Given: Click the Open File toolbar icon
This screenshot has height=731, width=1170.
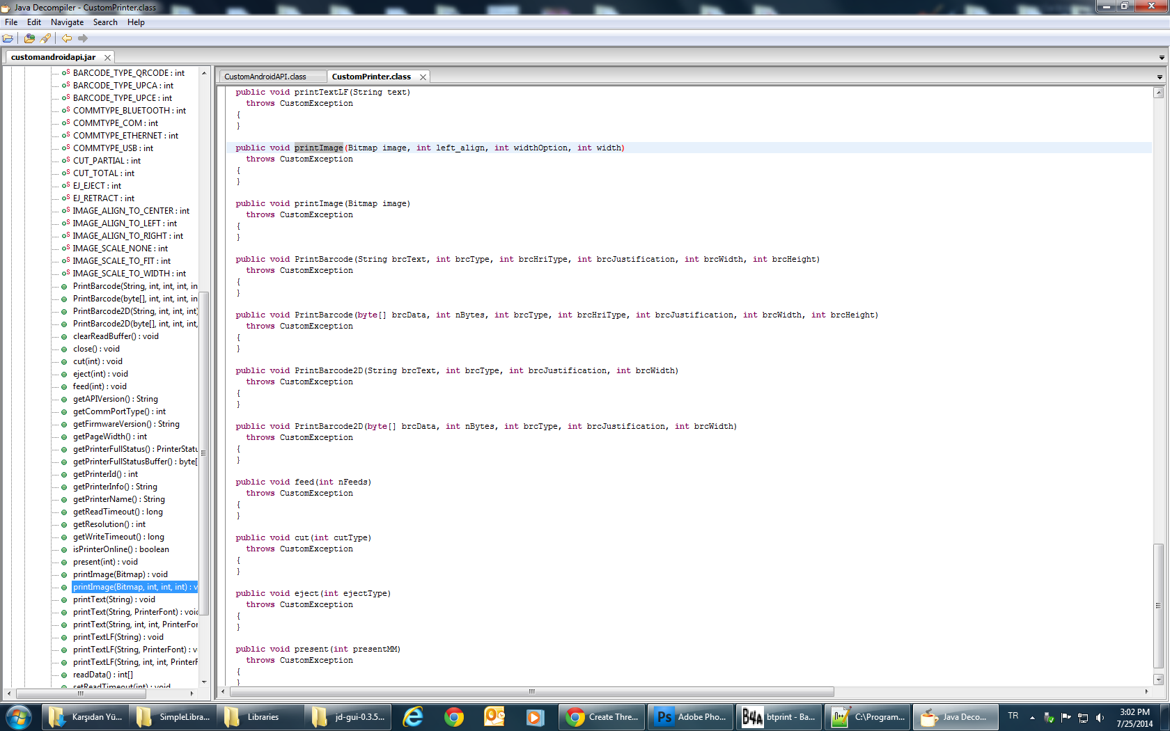Looking at the screenshot, I should click(8, 38).
